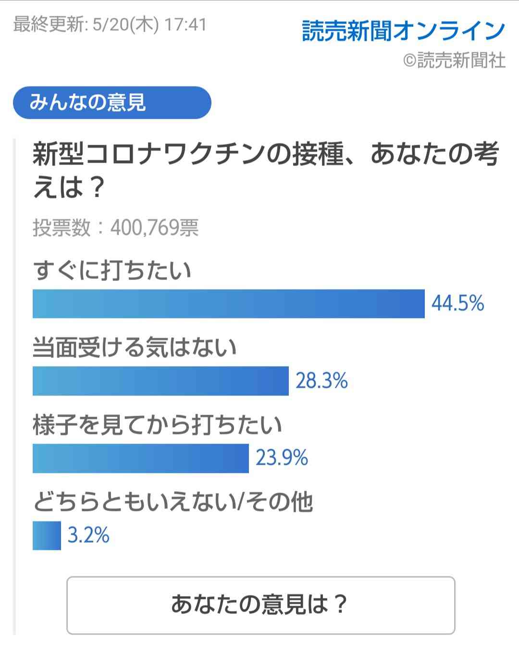Click the 投票数：400,769票 vote count
The image size is (519, 650).
tap(116, 228)
